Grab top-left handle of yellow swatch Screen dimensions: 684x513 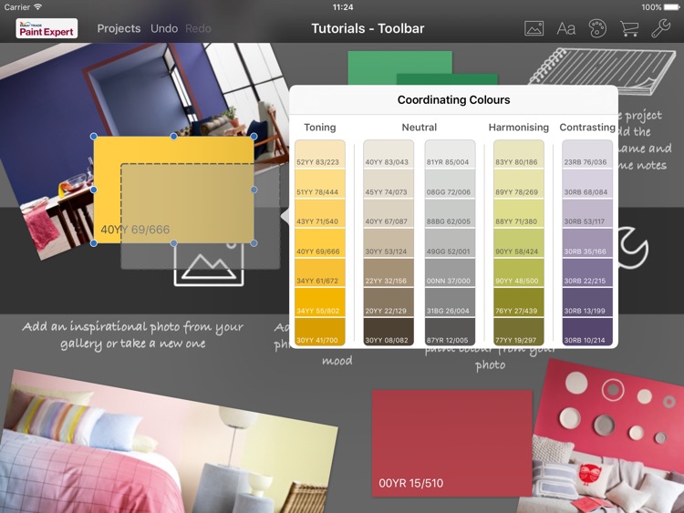point(93,137)
